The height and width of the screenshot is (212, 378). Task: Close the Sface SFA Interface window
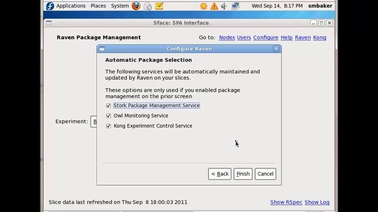[x=330, y=23]
